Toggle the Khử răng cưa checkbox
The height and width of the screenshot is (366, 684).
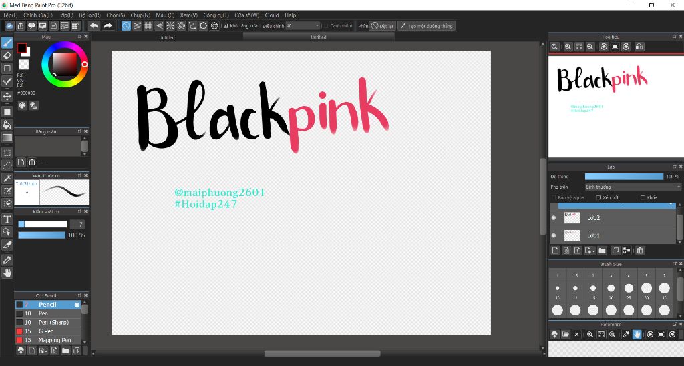(x=226, y=26)
